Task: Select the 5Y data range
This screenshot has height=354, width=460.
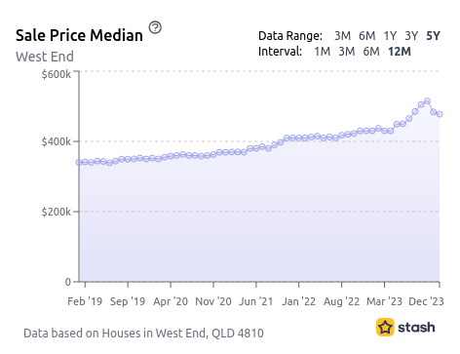Action: pos(433,36)
